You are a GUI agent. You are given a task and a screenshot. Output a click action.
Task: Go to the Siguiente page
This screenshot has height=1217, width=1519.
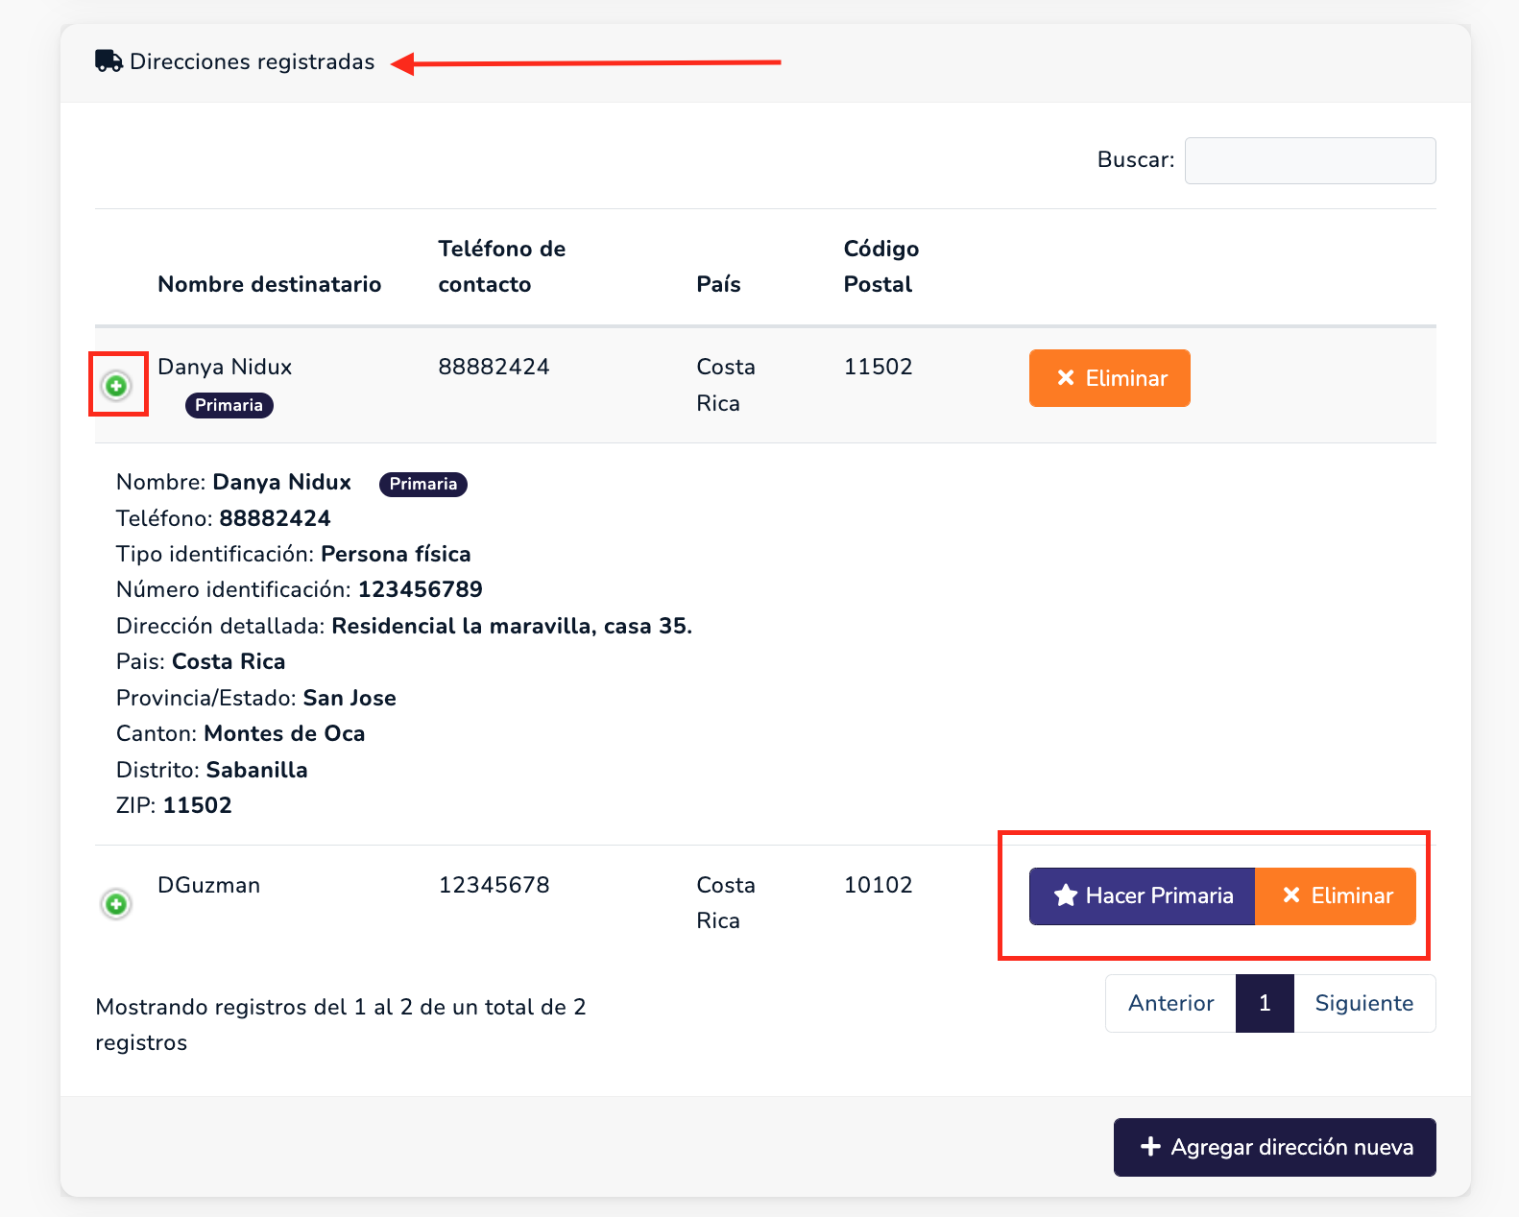[1364, 1004]
